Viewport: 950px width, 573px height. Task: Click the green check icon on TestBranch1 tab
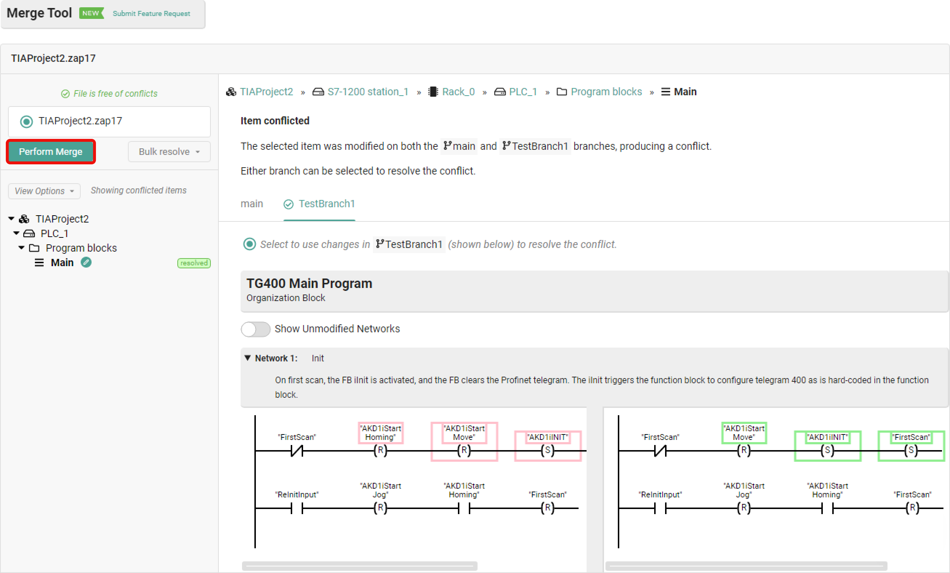[289, 204]
